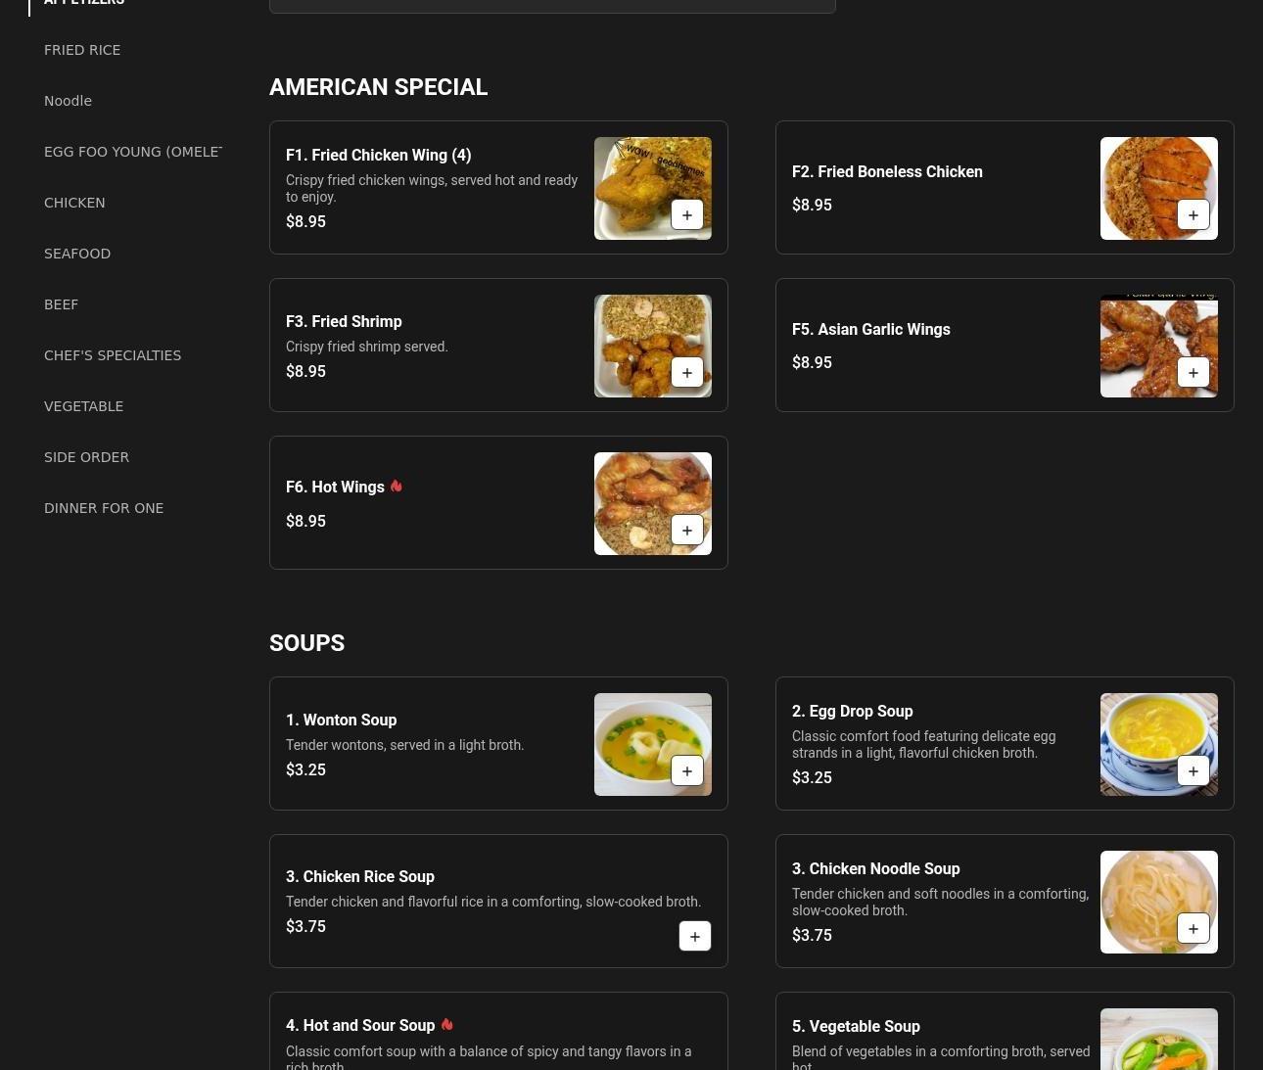Screen dimensions: 1263x1070
Task: Click the $8.95 price of Asian Garlic Wings
Action: [813, 362]
